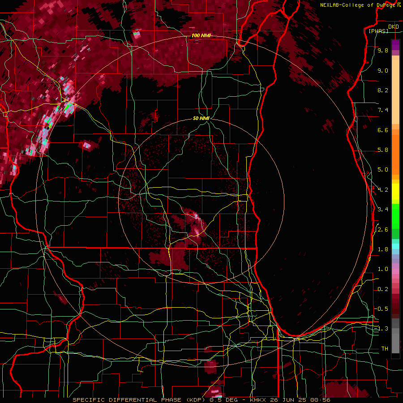Click the 1.8 value on the color scale
403x403 pixels.
[383, 249]
